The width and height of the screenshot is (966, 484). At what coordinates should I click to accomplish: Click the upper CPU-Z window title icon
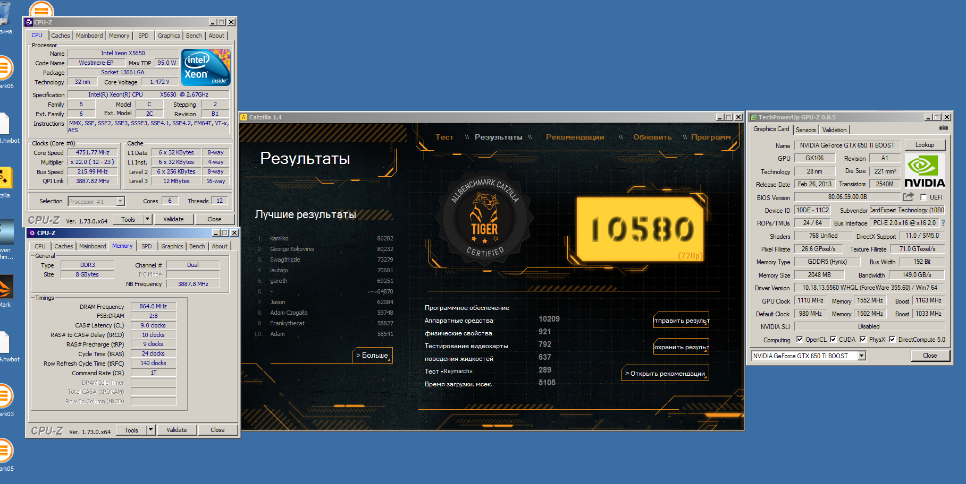29,22
